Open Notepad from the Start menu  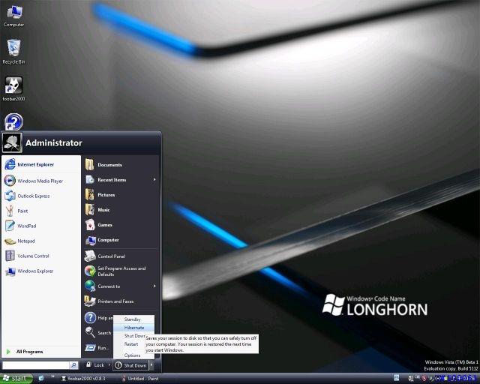click(x=41, y=241)
